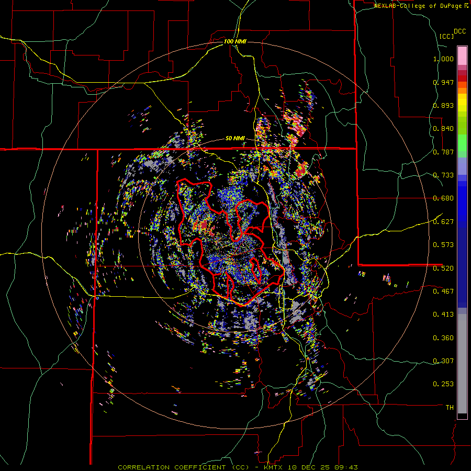The width and height of the screenshot is (471, 471).
Task: Click the CORRELATION COEFFICIENT (CC) title text
Action: coord(184,467)
